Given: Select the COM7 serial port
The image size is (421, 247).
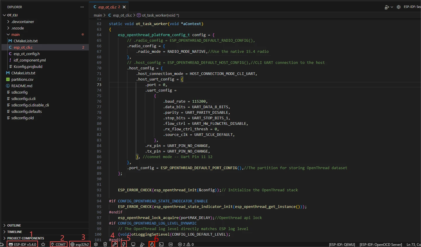Looking at the screenshot, I should [x=58, y=244].
